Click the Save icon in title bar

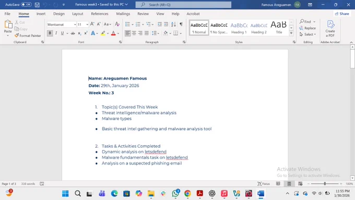coord(37,5)
